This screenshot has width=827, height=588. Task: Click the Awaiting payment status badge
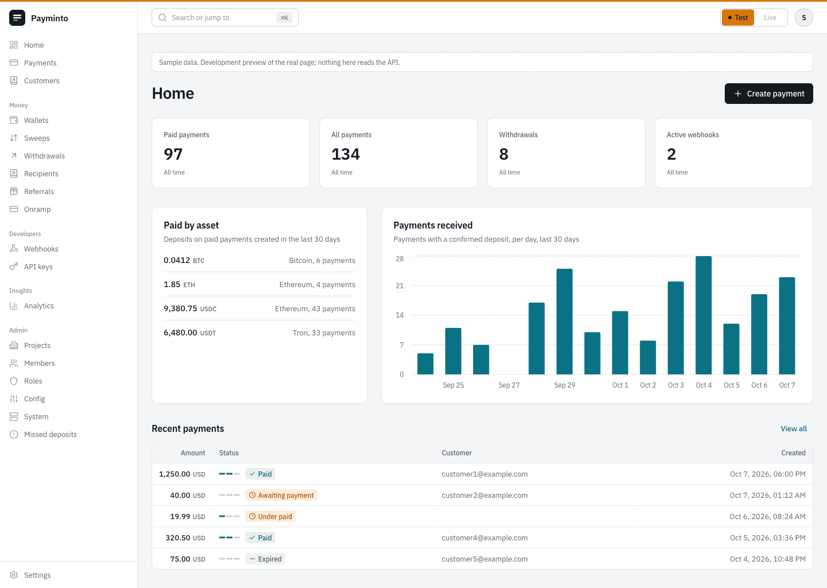(281, 495)
